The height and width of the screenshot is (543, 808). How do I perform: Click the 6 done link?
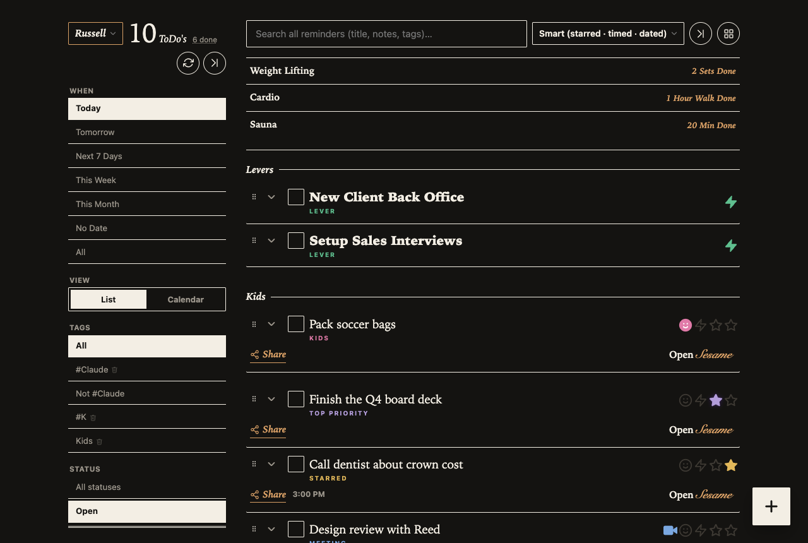click(x=205, y=40)
